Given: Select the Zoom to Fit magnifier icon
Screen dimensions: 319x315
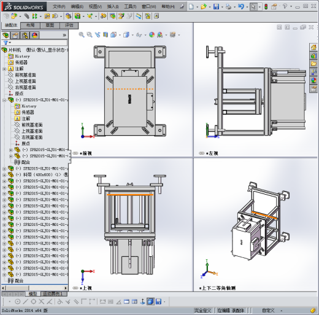Looking at the screenshot, I should [82, 35].
